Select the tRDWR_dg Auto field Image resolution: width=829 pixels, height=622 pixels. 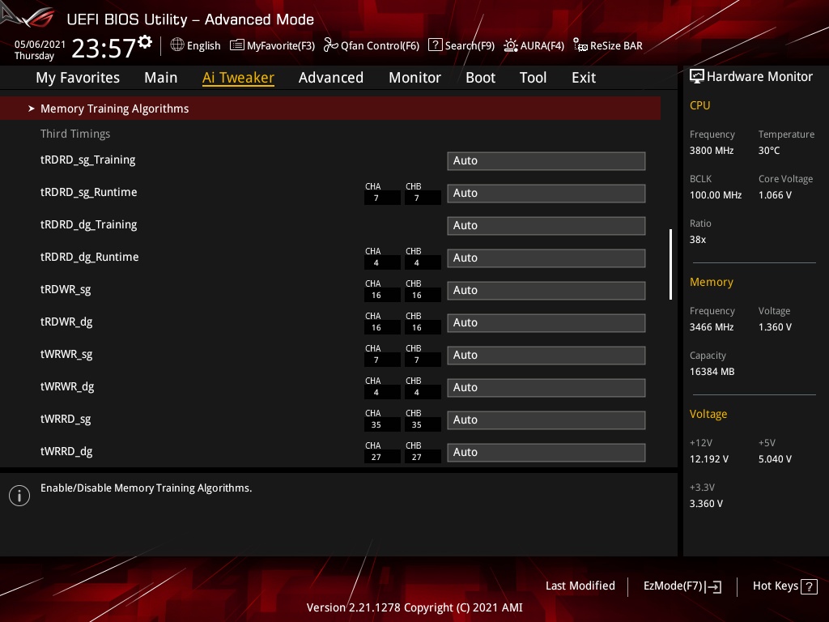(x=546, y=322)
